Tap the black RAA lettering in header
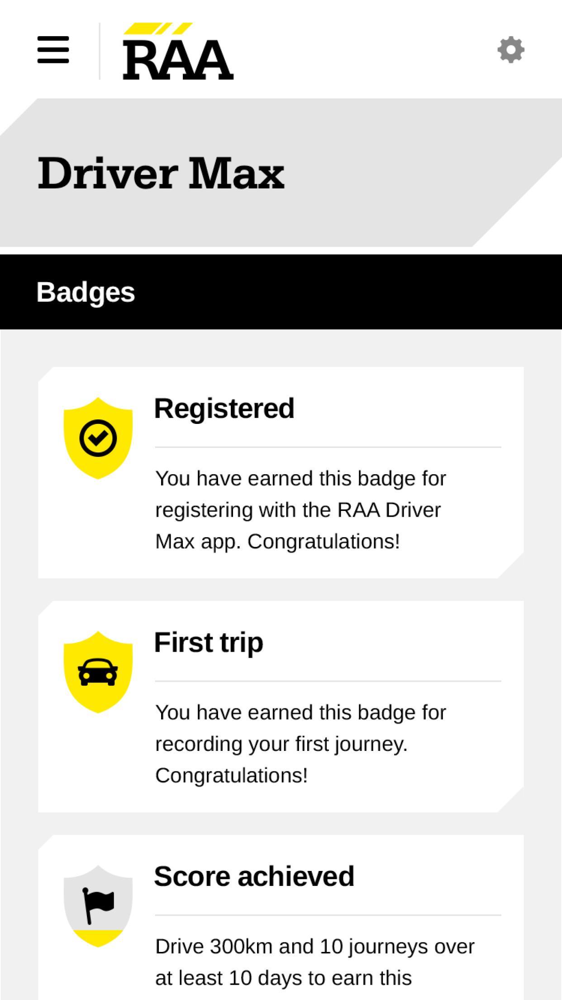This screenshot has height=1000, width=562. tap(178, 60)
